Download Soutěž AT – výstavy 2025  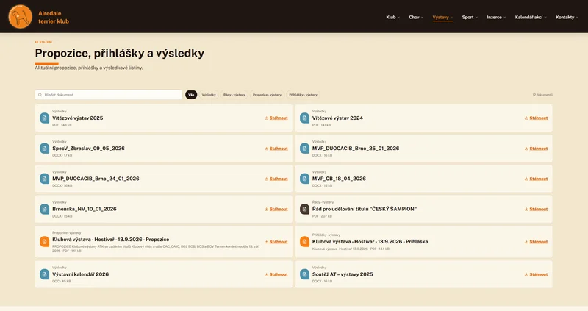click(x=536, y=275)
